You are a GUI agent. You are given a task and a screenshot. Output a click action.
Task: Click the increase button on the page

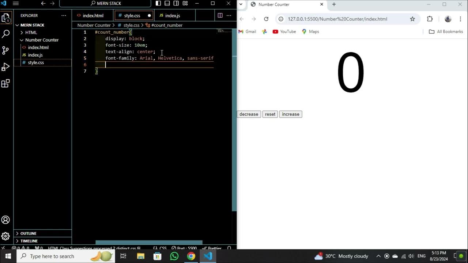pyautogui.click(x=291, y=114)
